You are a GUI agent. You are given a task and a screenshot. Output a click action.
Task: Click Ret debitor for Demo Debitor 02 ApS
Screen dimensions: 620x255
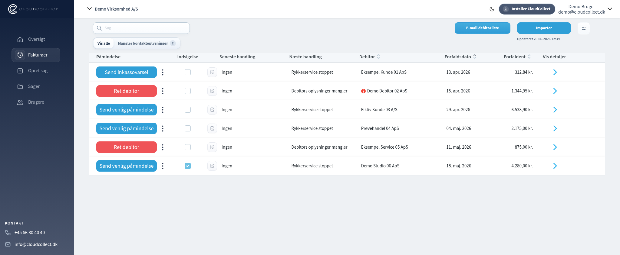click(x=127, y=91)
